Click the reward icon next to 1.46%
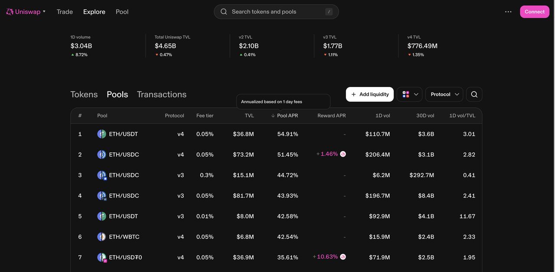Screen dimensions: 555x272 [x=343, y=154]
